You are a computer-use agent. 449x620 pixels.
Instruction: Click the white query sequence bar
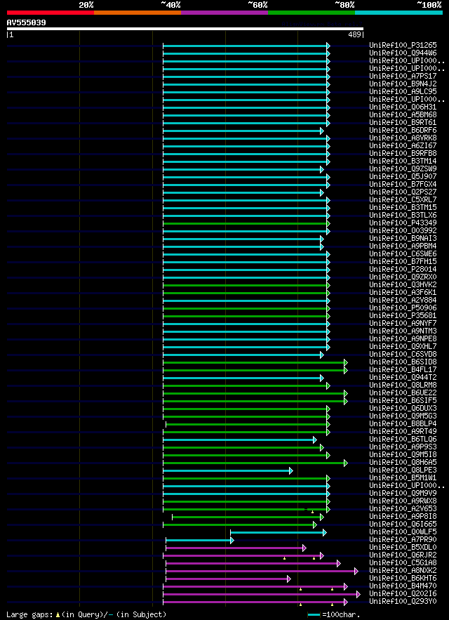[x=185, y=29]
